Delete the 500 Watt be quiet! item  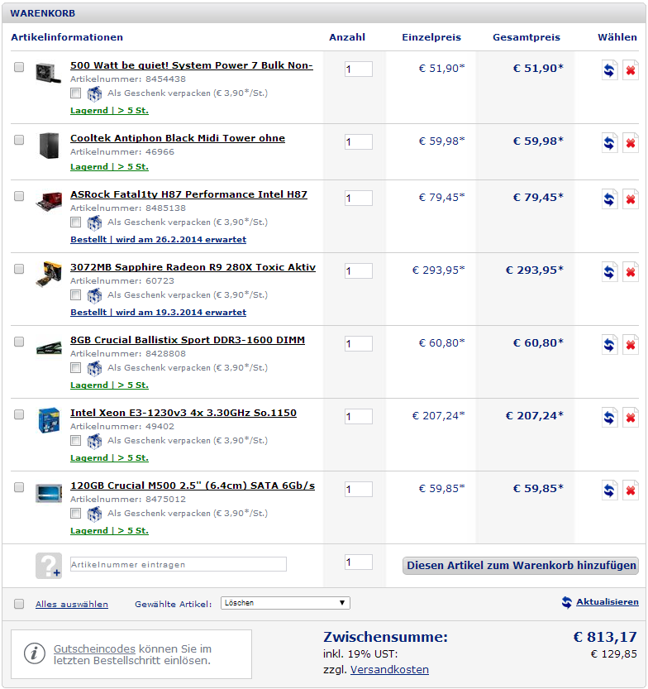point(631,69)
